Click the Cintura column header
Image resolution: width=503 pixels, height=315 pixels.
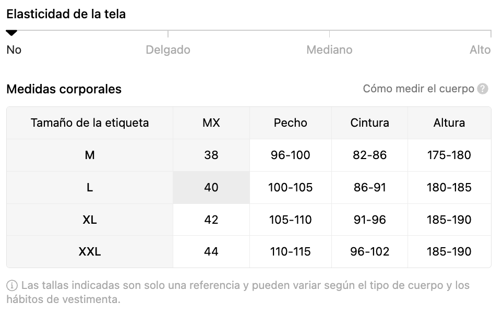pyautogui.click(x=369, y=123)
